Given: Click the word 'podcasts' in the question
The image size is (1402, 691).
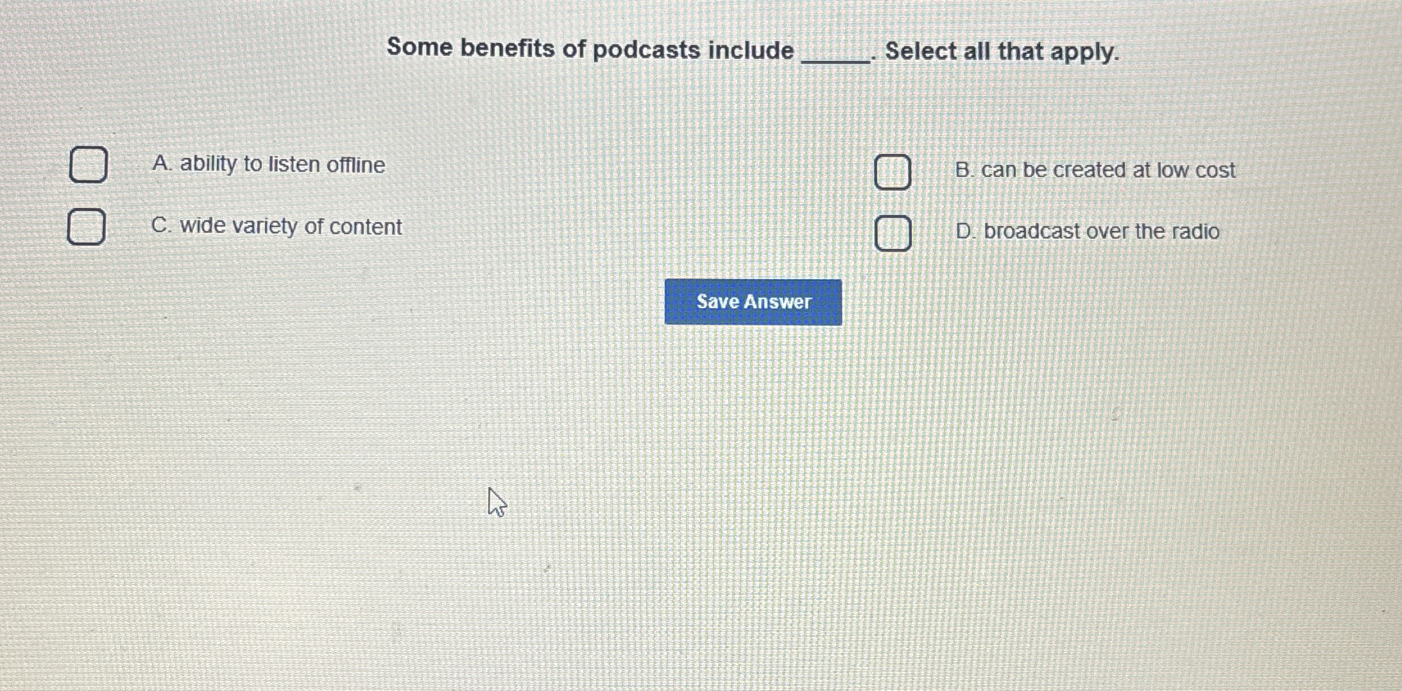Looking at the screenshot, I should 646,49.
